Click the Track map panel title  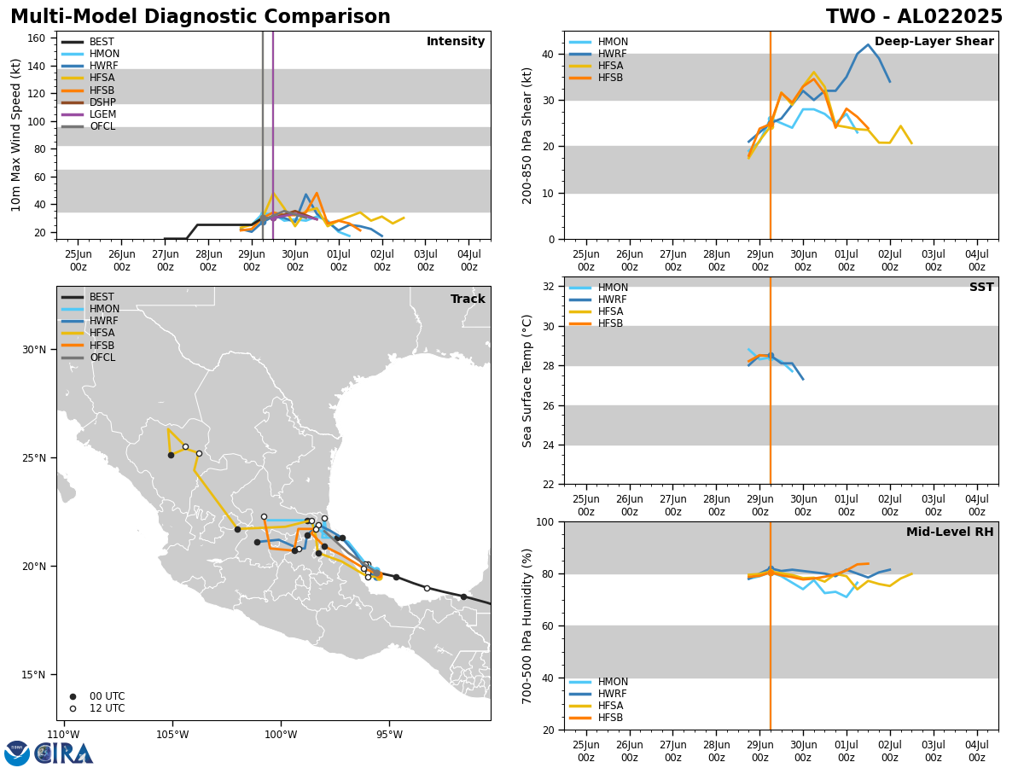tap(468, 300)
